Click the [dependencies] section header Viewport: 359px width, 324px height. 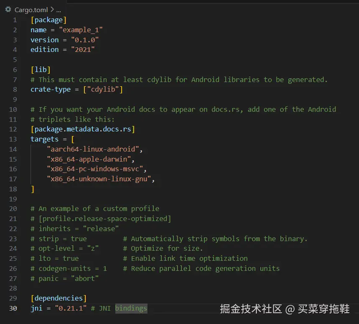(59, 298)
